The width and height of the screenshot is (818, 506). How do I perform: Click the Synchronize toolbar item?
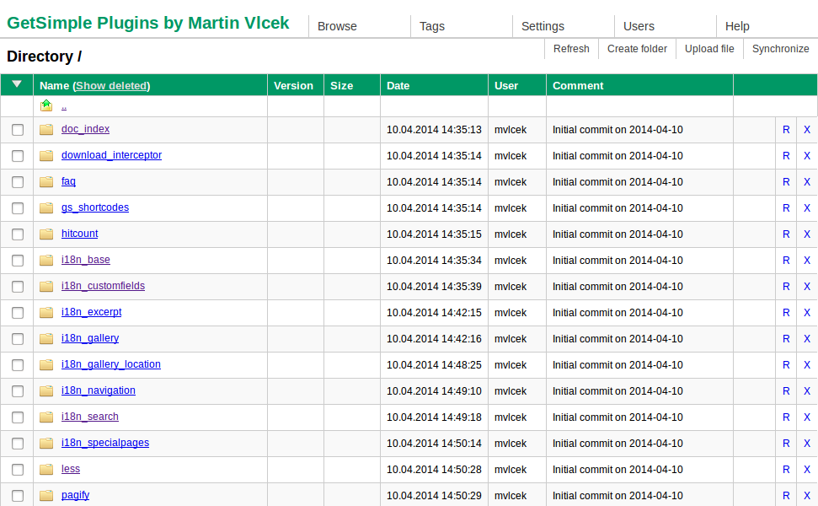pos(780,49)
